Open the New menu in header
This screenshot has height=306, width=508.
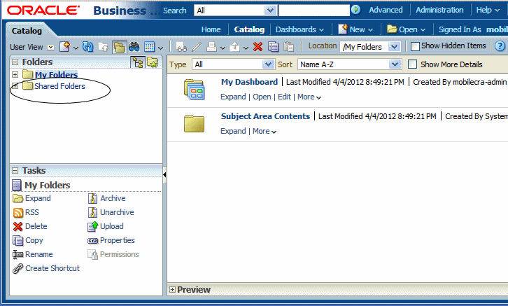[x=355, y=29]
